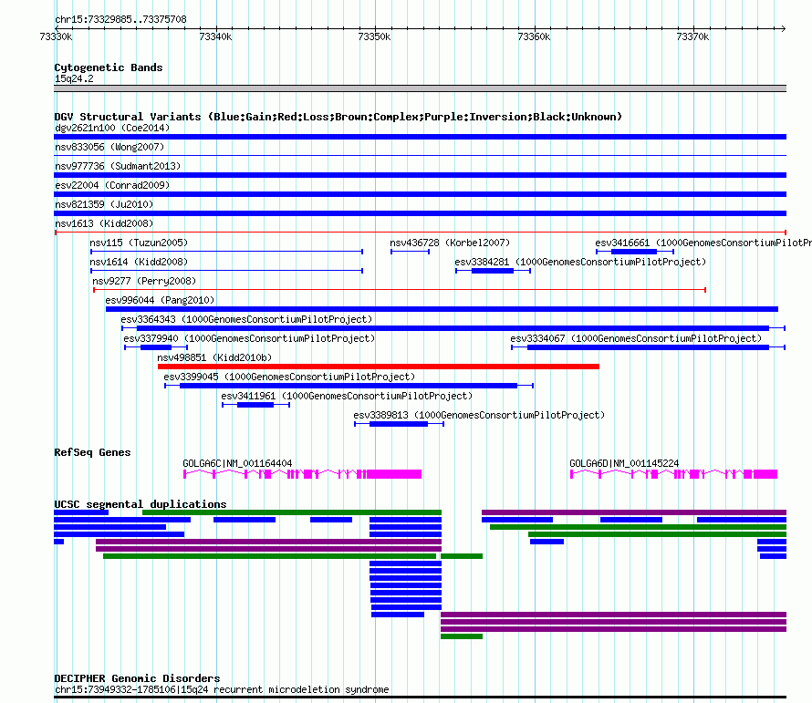Open the nsv977736 (Sudmant2013) variant label
812x703 pixels.
[x=118, y=166]
